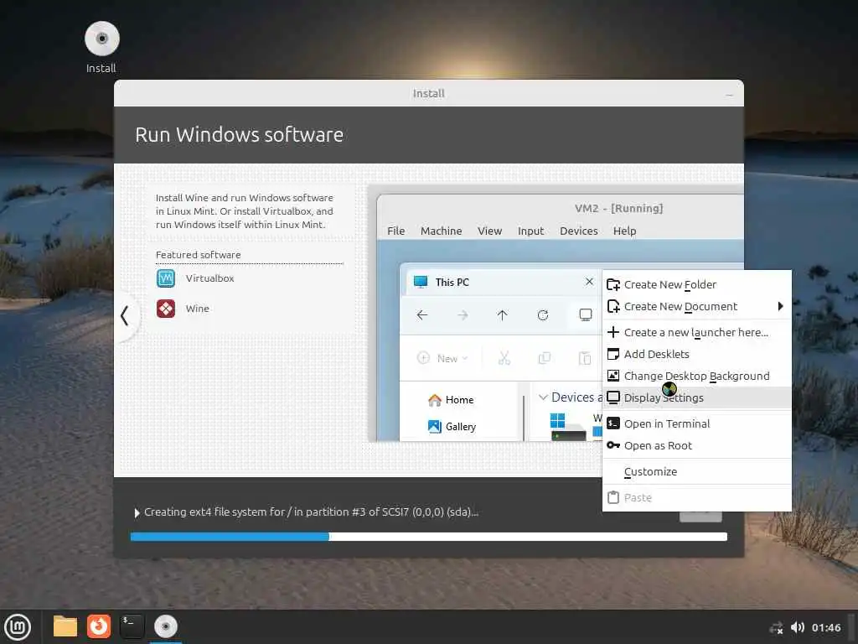Click the key icon beside Open as Root
This screenshot has width=858, height=644.
(x=613, y=445)
